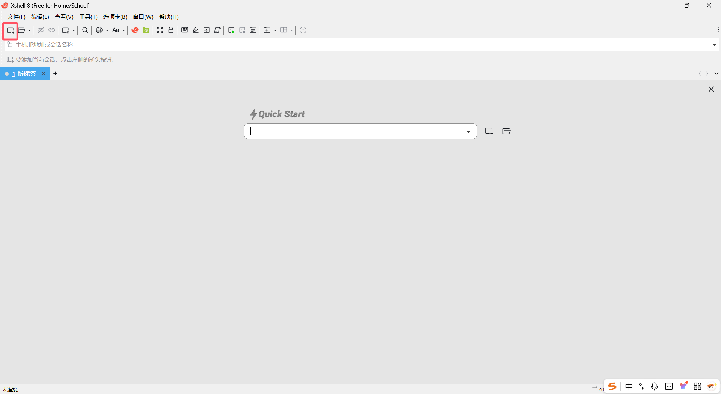
Task: Close the Quick Start panel
Action: point(711,89)
